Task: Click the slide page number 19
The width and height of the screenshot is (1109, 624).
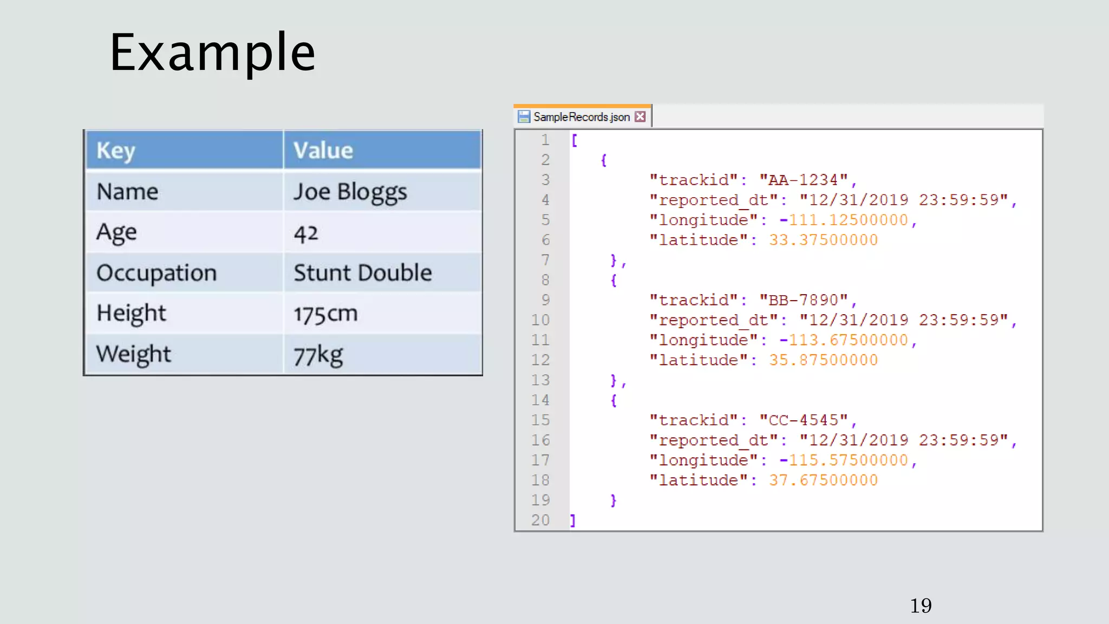Action: pos(921,606)
